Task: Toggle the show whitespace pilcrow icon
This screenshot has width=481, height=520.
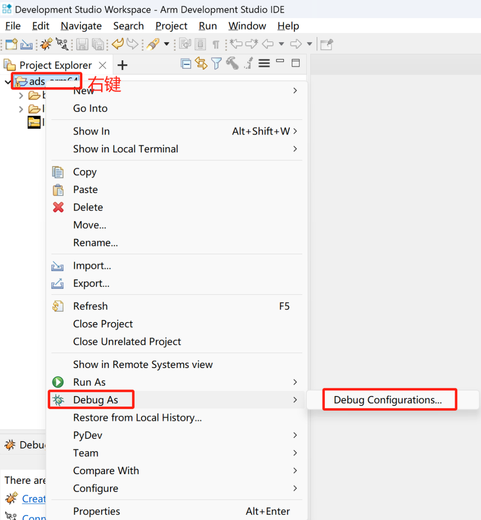Action: click(x=216, y=44)
